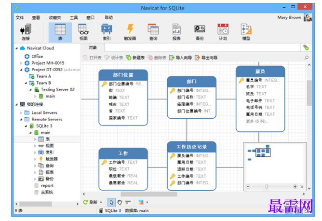322x221 pixels.
Task: Click the ruler tool icon beside hand tool
Action: coord(128,202)
